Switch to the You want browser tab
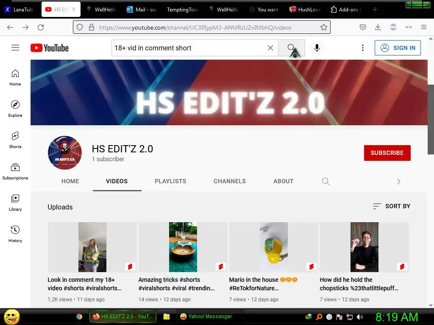 [264, 9]
